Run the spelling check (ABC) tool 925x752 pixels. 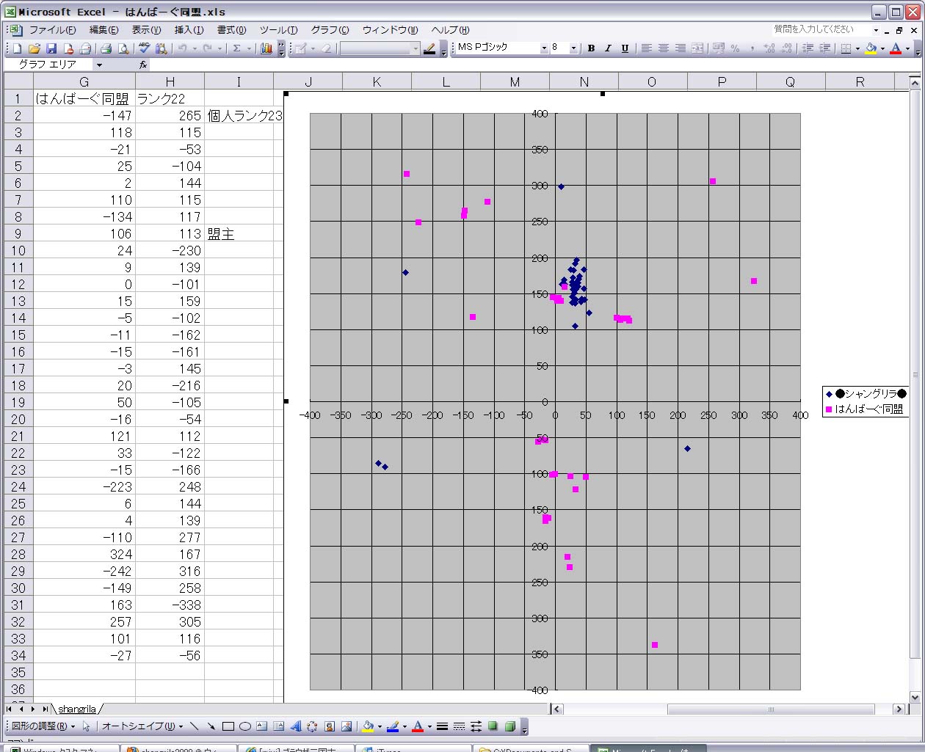coord(144,48)
